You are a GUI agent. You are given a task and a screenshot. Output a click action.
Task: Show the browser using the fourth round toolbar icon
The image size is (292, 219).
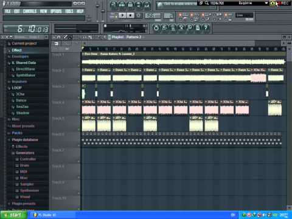(139, 5)
